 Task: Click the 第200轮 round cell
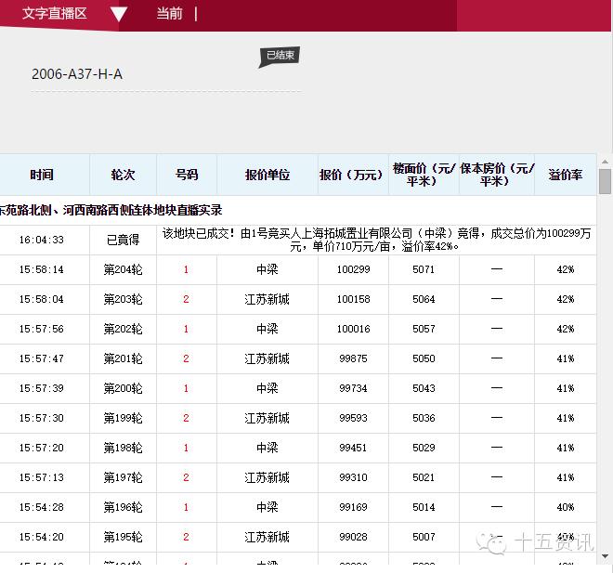pyautogui.click(x=123, y=388)
